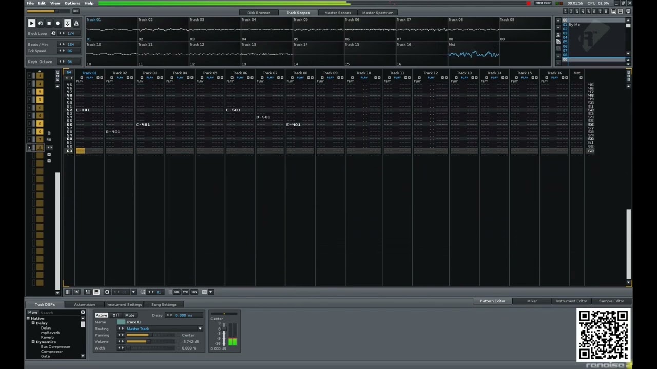657x369 pixels.
Task: Select view preset 1
Action: click(565, 11)
